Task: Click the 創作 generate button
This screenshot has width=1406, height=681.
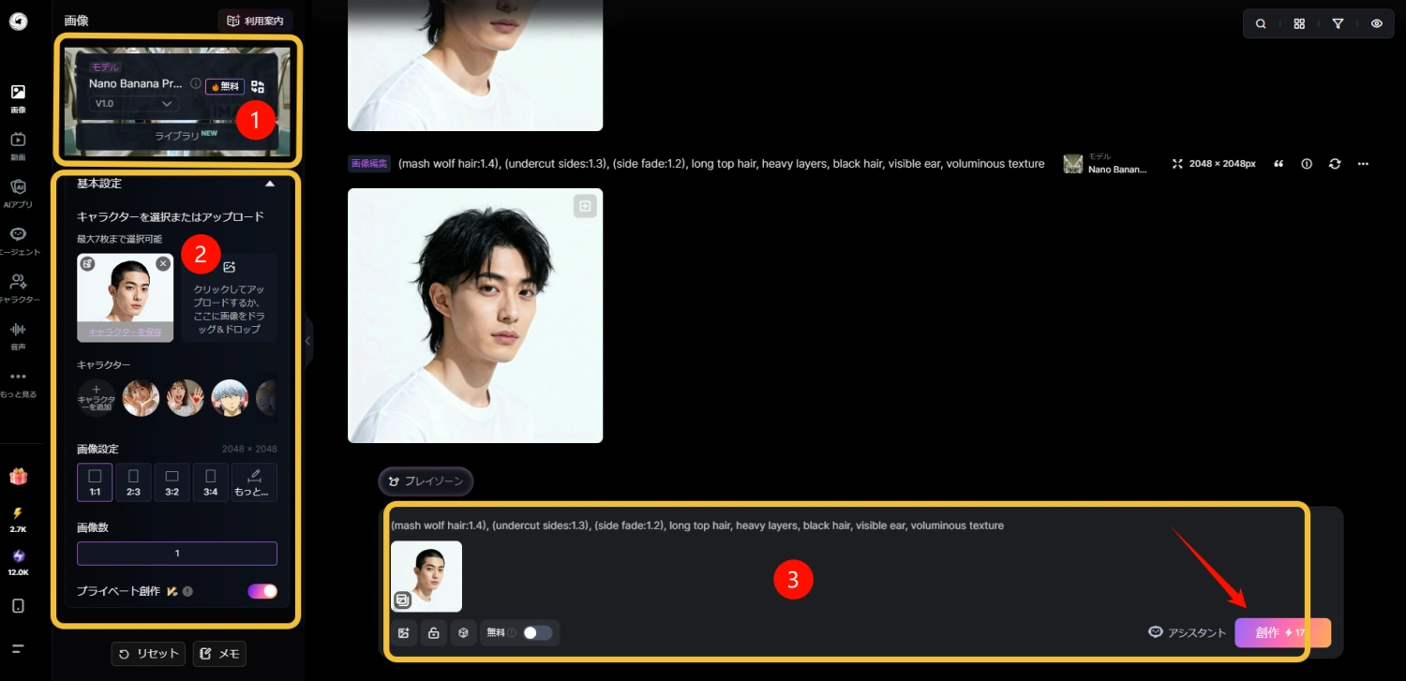Action: 1281,632
